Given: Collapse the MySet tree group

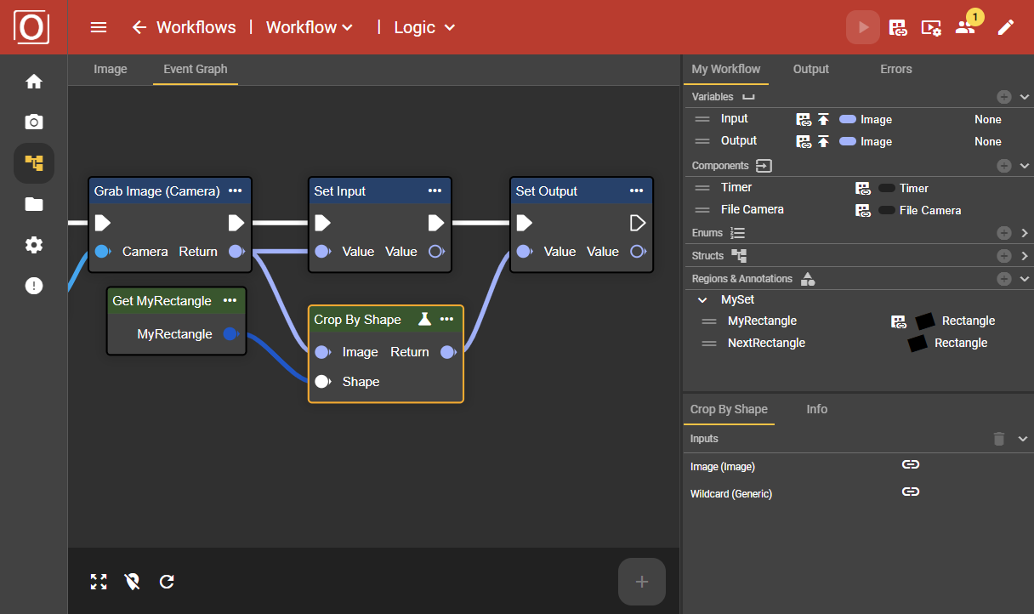Looking at the screenshot, I should click(x=702, y=300).
